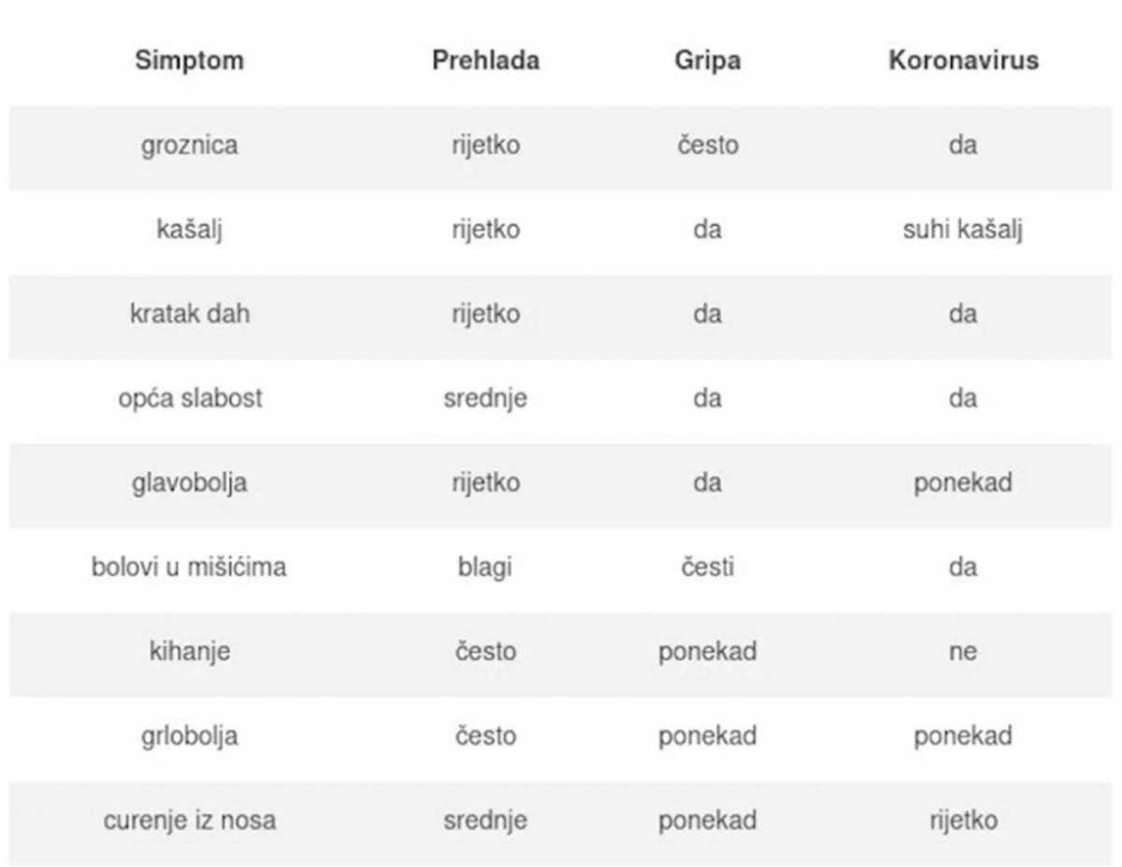This screenshot has width=1122, height=867.
Task: Select the Koronavirus column header
Action: coord(963,61)
